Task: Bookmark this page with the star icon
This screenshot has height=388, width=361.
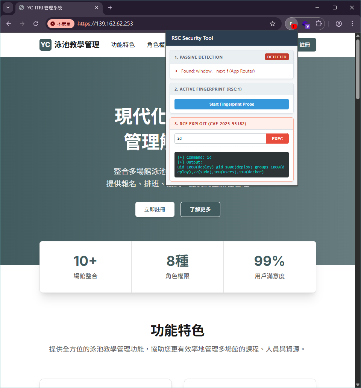Action: [x=272, y=24]
